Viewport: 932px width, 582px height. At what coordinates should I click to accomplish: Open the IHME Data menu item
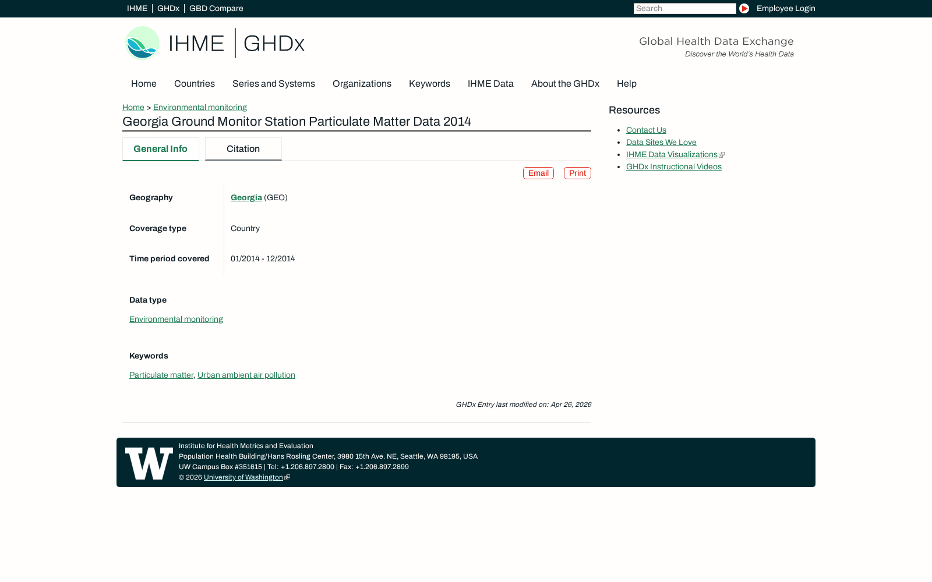point(490,84)
